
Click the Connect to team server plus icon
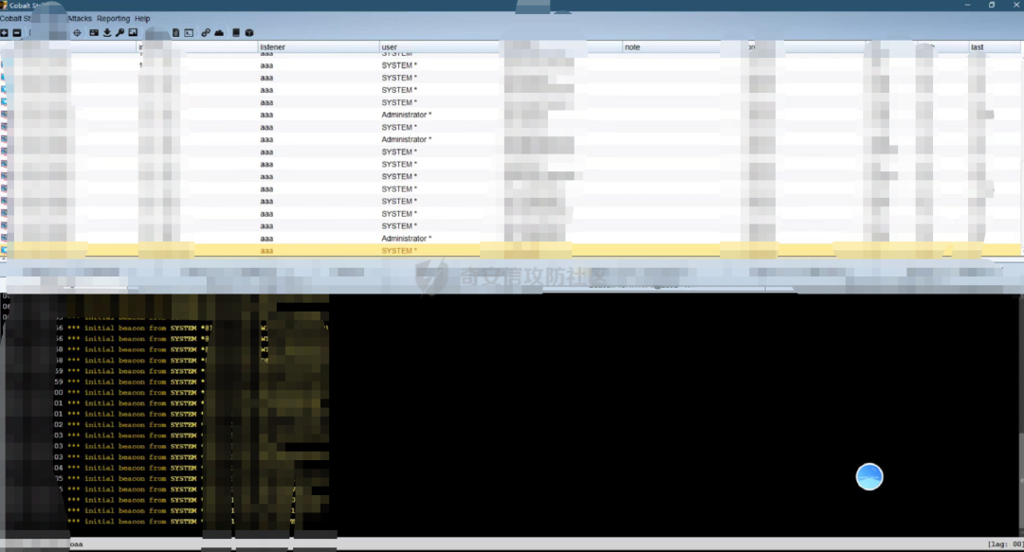coord(4,32)
